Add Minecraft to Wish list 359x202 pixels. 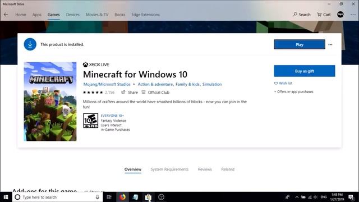point(283,83)
